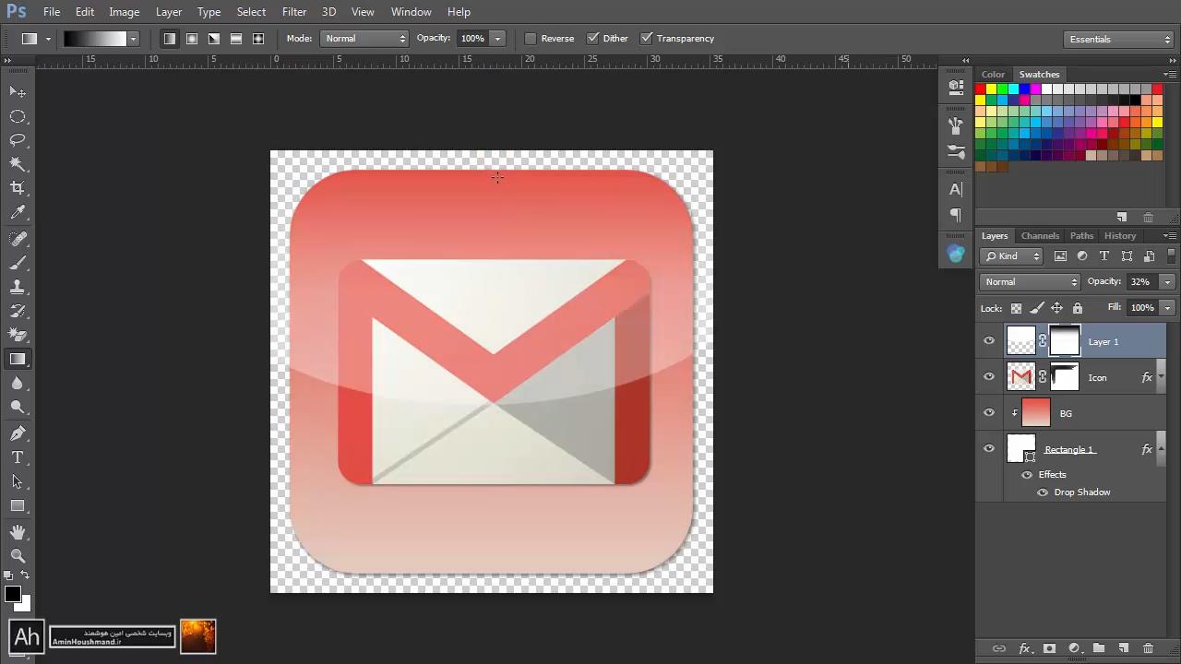Uncheck the Dither checkbox
The image size is (1181, 664).
[x=593, y=39]
